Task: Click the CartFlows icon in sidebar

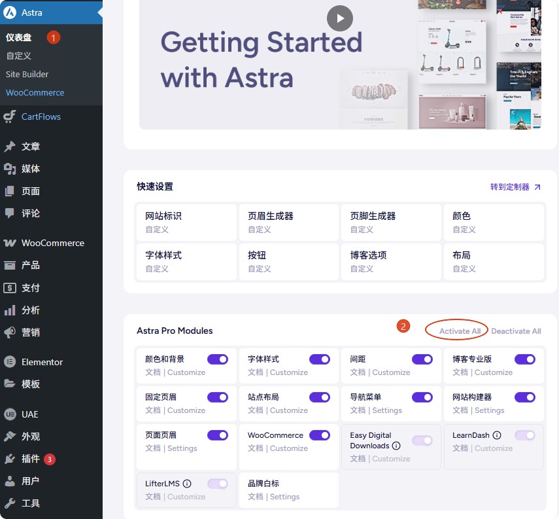Action: [x=10, y=116]
